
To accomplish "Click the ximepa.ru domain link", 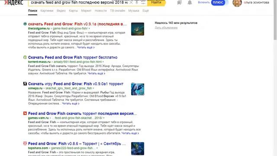I will pos(35,88).
